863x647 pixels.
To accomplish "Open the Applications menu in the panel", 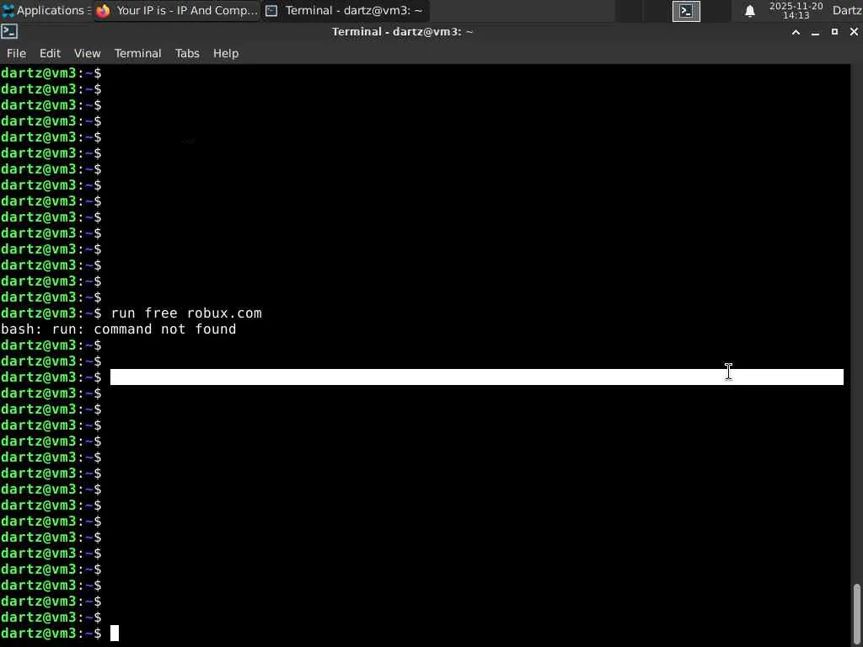I will [x=46, y=10].
